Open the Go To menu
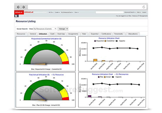Screen dimensions: 162x113 [51, 12]
